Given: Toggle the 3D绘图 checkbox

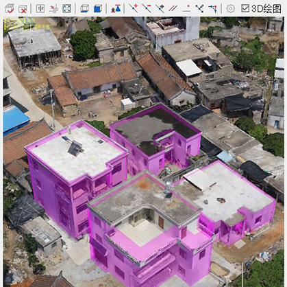Looking at the screenshot, I should (245, 9).
